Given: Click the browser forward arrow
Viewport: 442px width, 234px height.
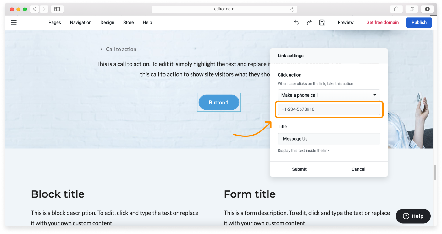Looking at the screenshot, I should 44,9.
